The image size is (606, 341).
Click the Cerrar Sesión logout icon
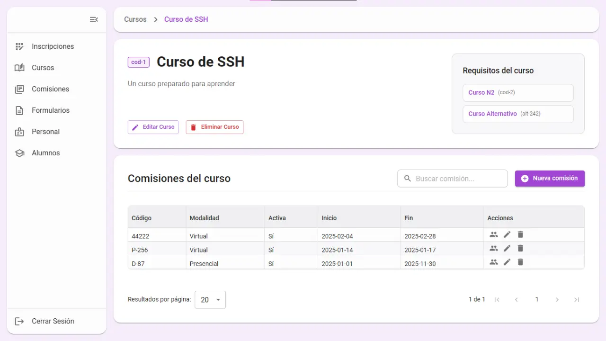19,321
